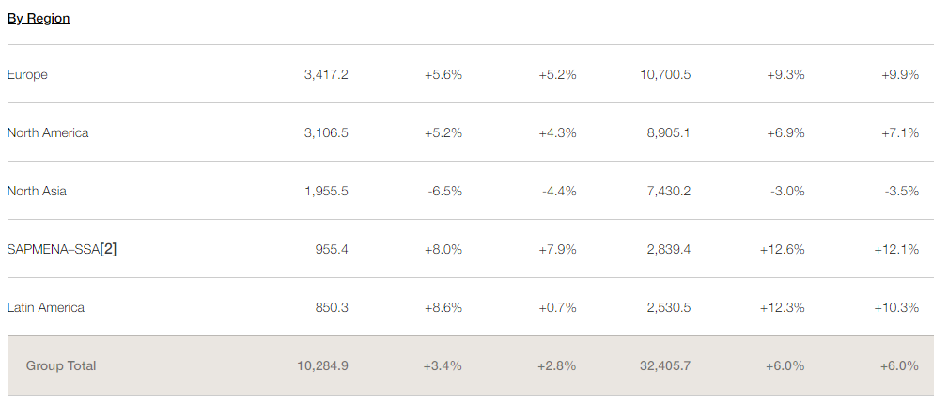Viewport: 948px width, 404px height.
Task: Select the North America row label
Action: [x=48, y=132]
